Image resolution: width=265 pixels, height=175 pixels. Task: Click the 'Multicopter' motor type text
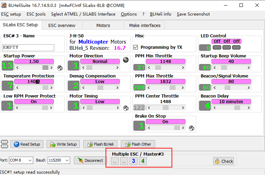point(93,42)
